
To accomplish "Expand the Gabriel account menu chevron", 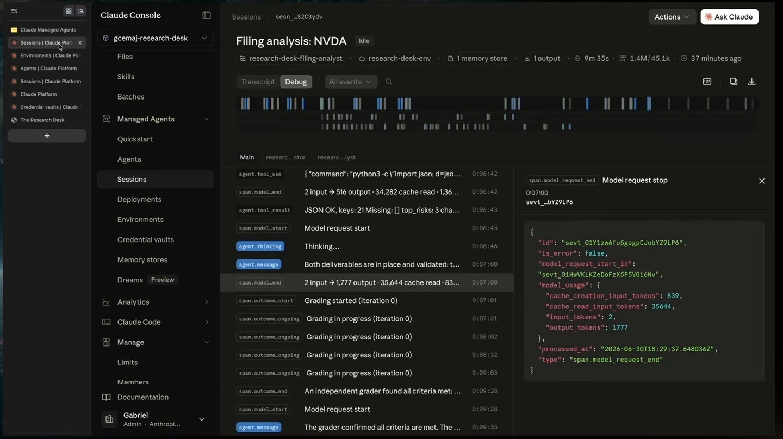I will 202,419.
